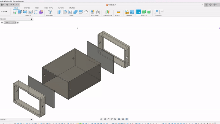Choose the green Paint Selection icon
This screenshot has width=220, height=124.
[x=149, y=12]
